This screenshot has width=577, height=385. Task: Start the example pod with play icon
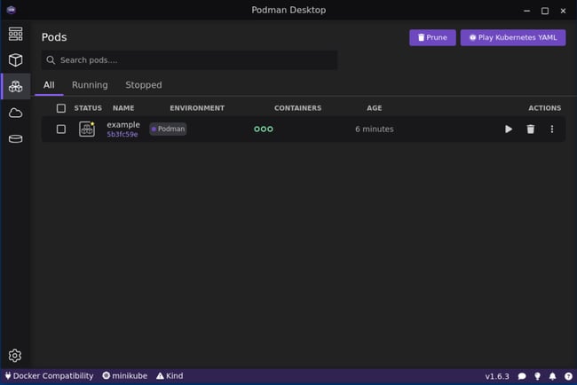(508, 129)
